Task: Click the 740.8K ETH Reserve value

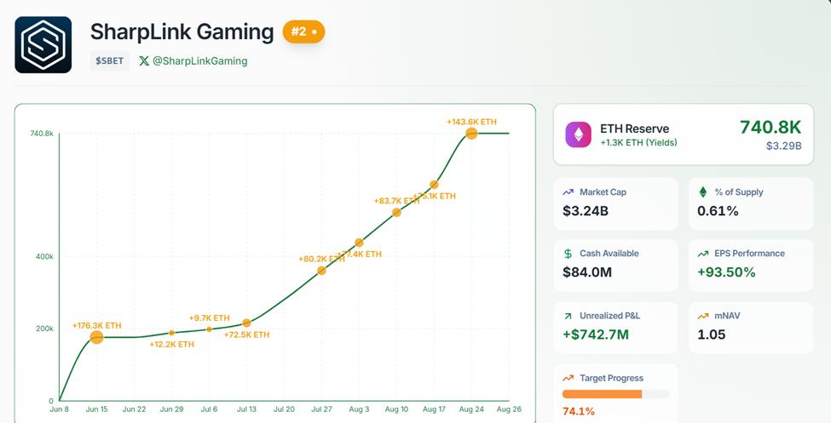Action: point(770,127)
